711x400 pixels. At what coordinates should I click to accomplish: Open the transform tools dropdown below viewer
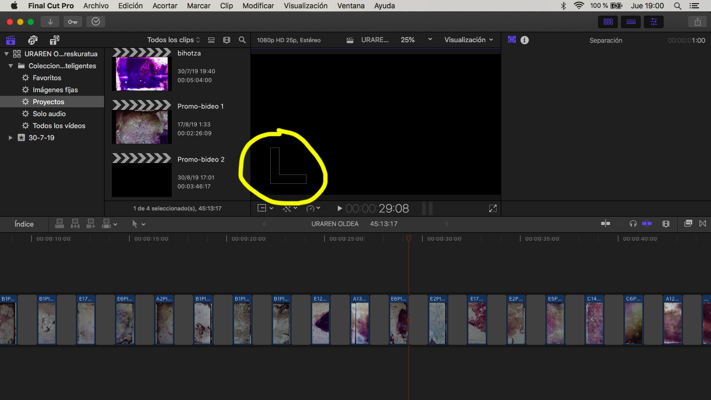pyautogui.click(x=265, y=208)
